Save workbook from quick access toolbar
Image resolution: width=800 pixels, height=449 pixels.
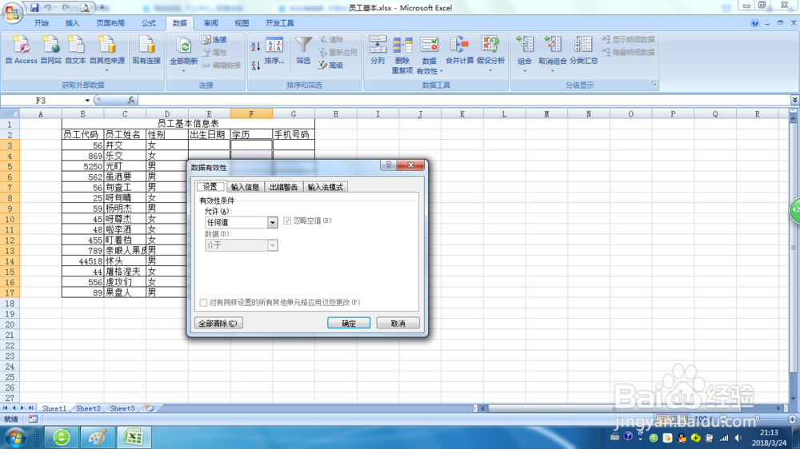coord(34,8)
